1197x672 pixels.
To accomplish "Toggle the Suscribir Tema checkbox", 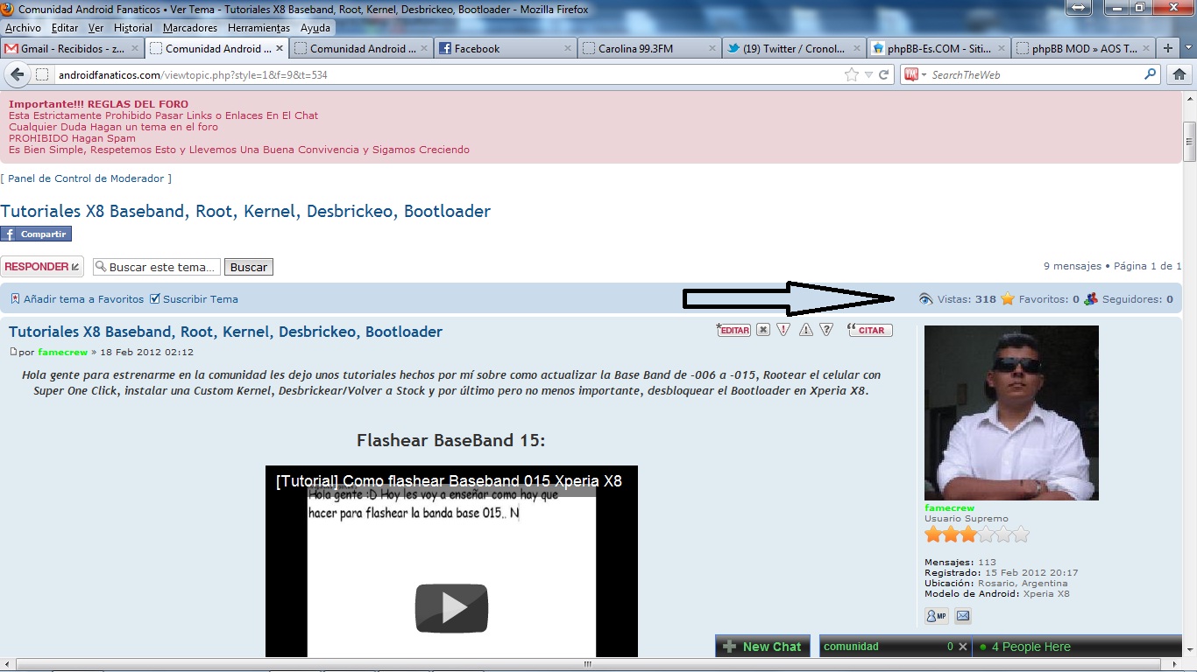I will click(x=155, y=299).
